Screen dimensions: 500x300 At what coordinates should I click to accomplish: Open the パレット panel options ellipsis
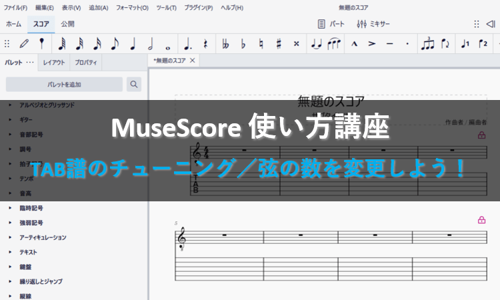click(30, 62)
